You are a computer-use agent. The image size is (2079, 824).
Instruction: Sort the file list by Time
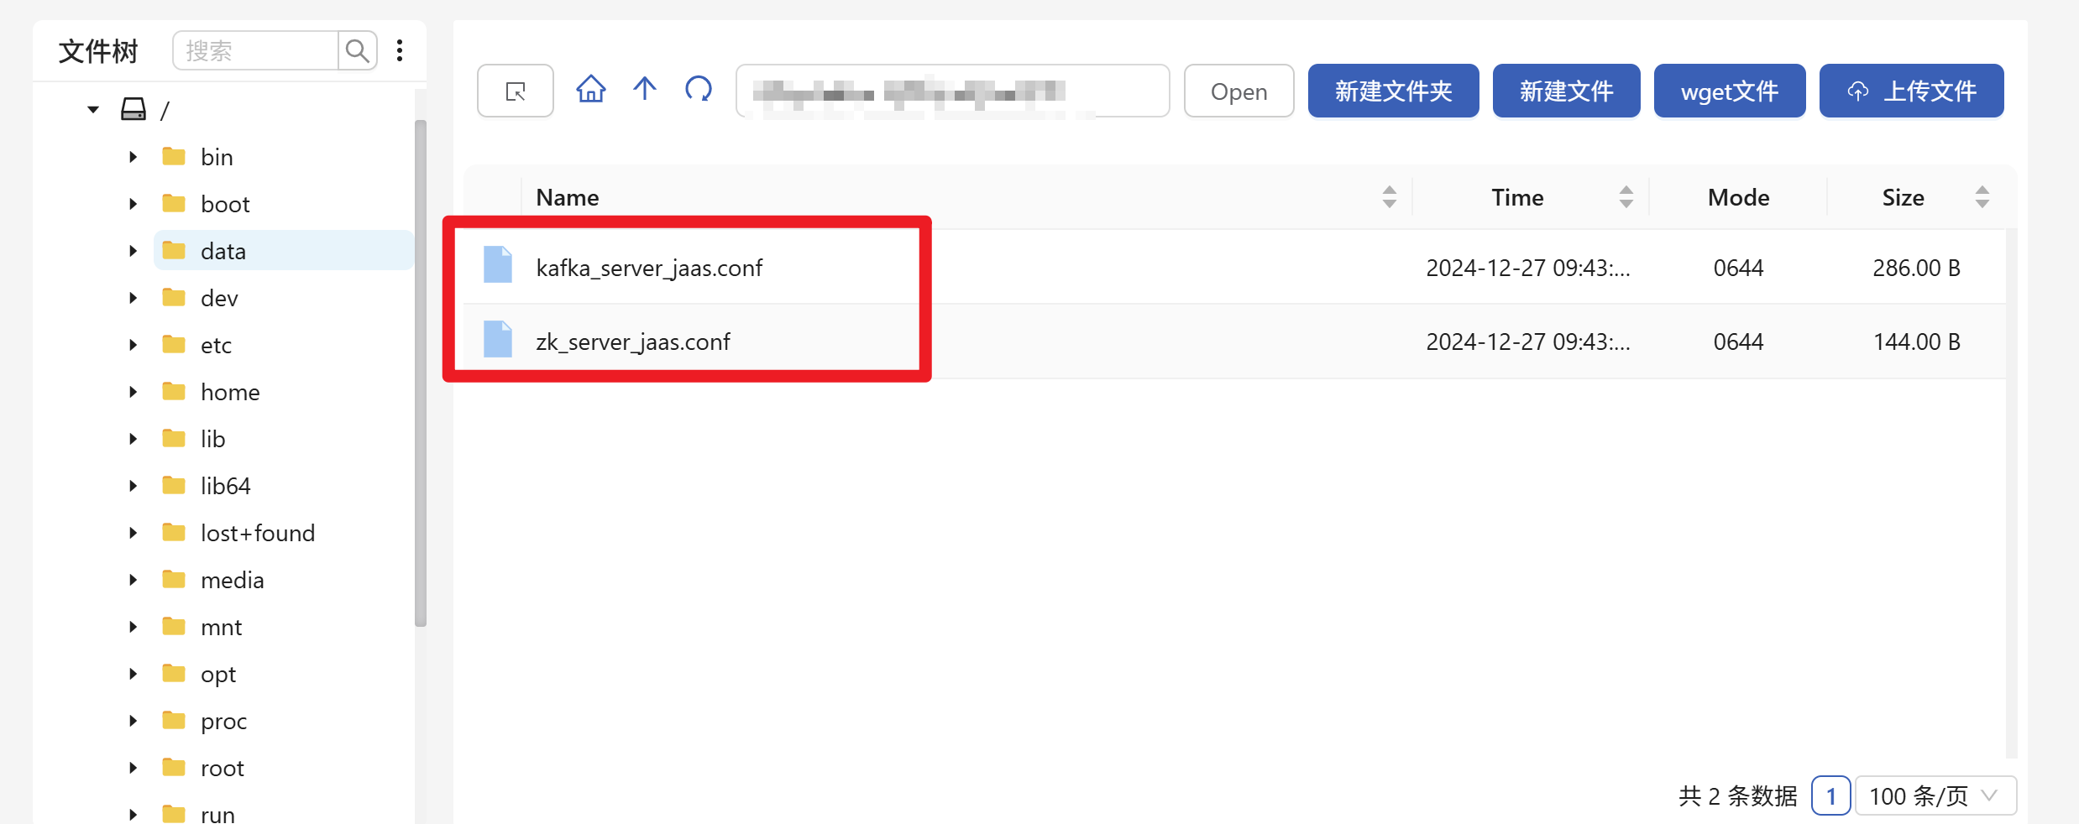[x=1626, y=197]
